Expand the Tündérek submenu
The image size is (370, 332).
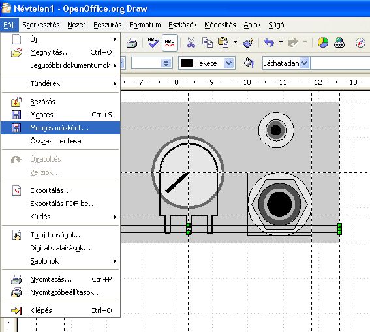point(61,83)
